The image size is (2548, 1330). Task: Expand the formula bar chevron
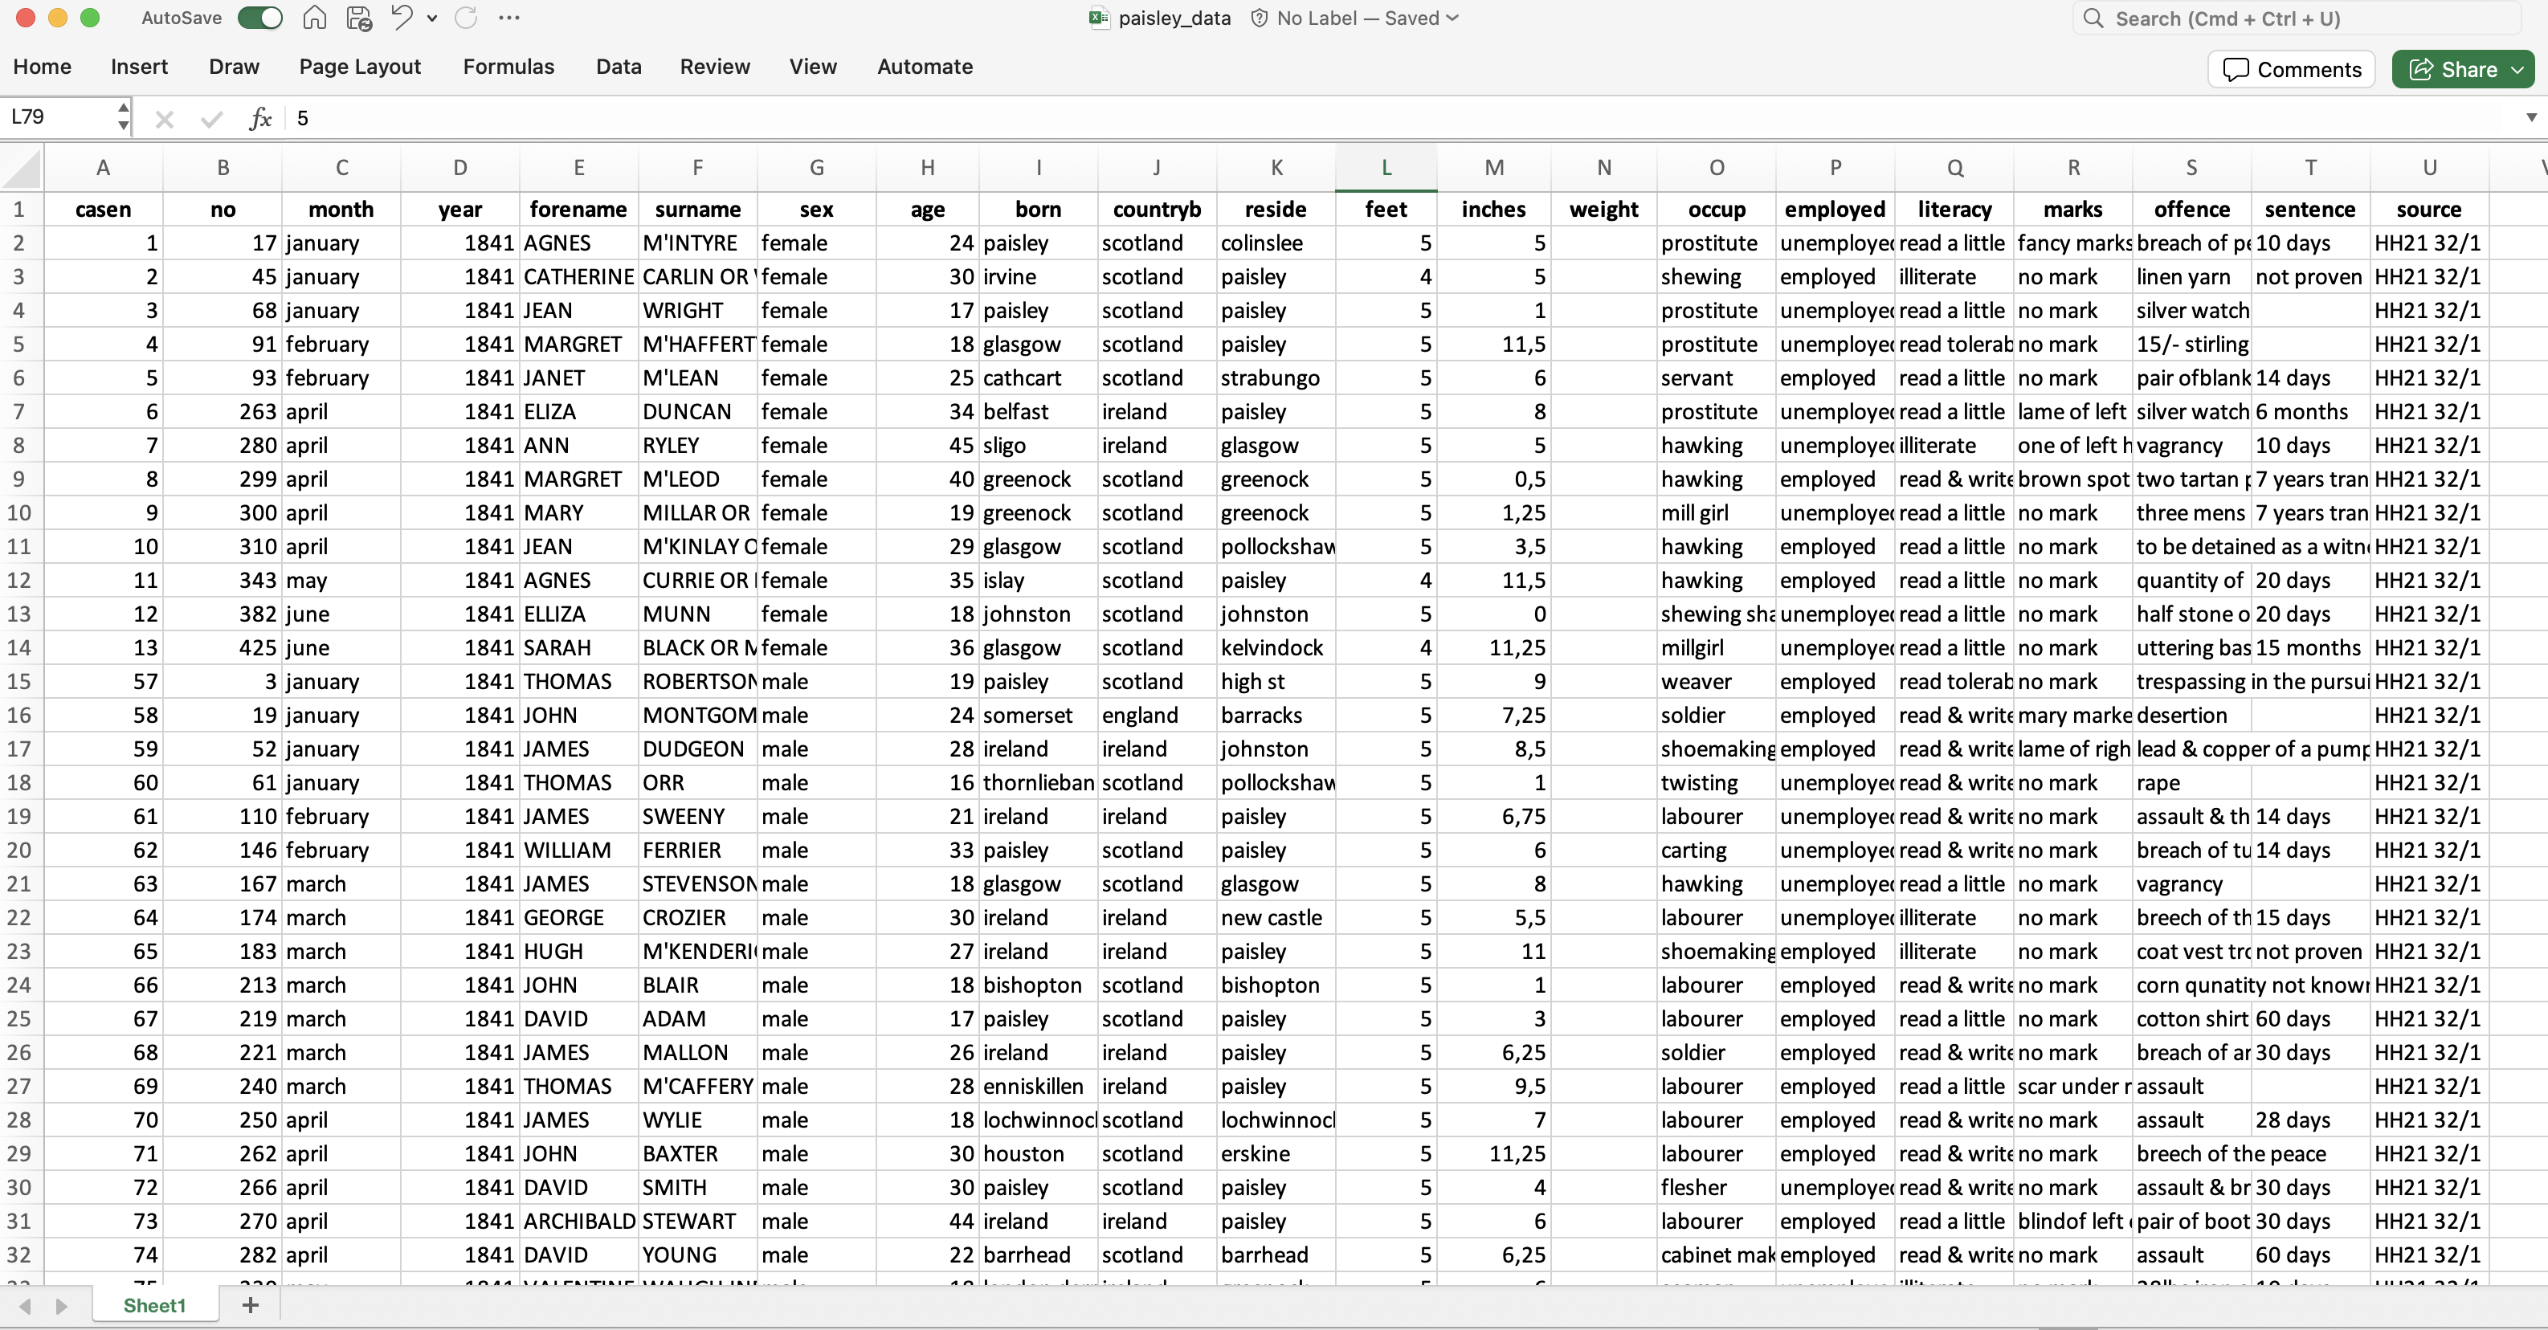(x=2531, y=118)
